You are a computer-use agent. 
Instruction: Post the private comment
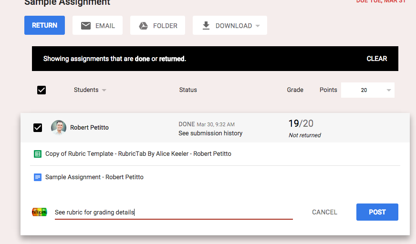tap(377, 212)
